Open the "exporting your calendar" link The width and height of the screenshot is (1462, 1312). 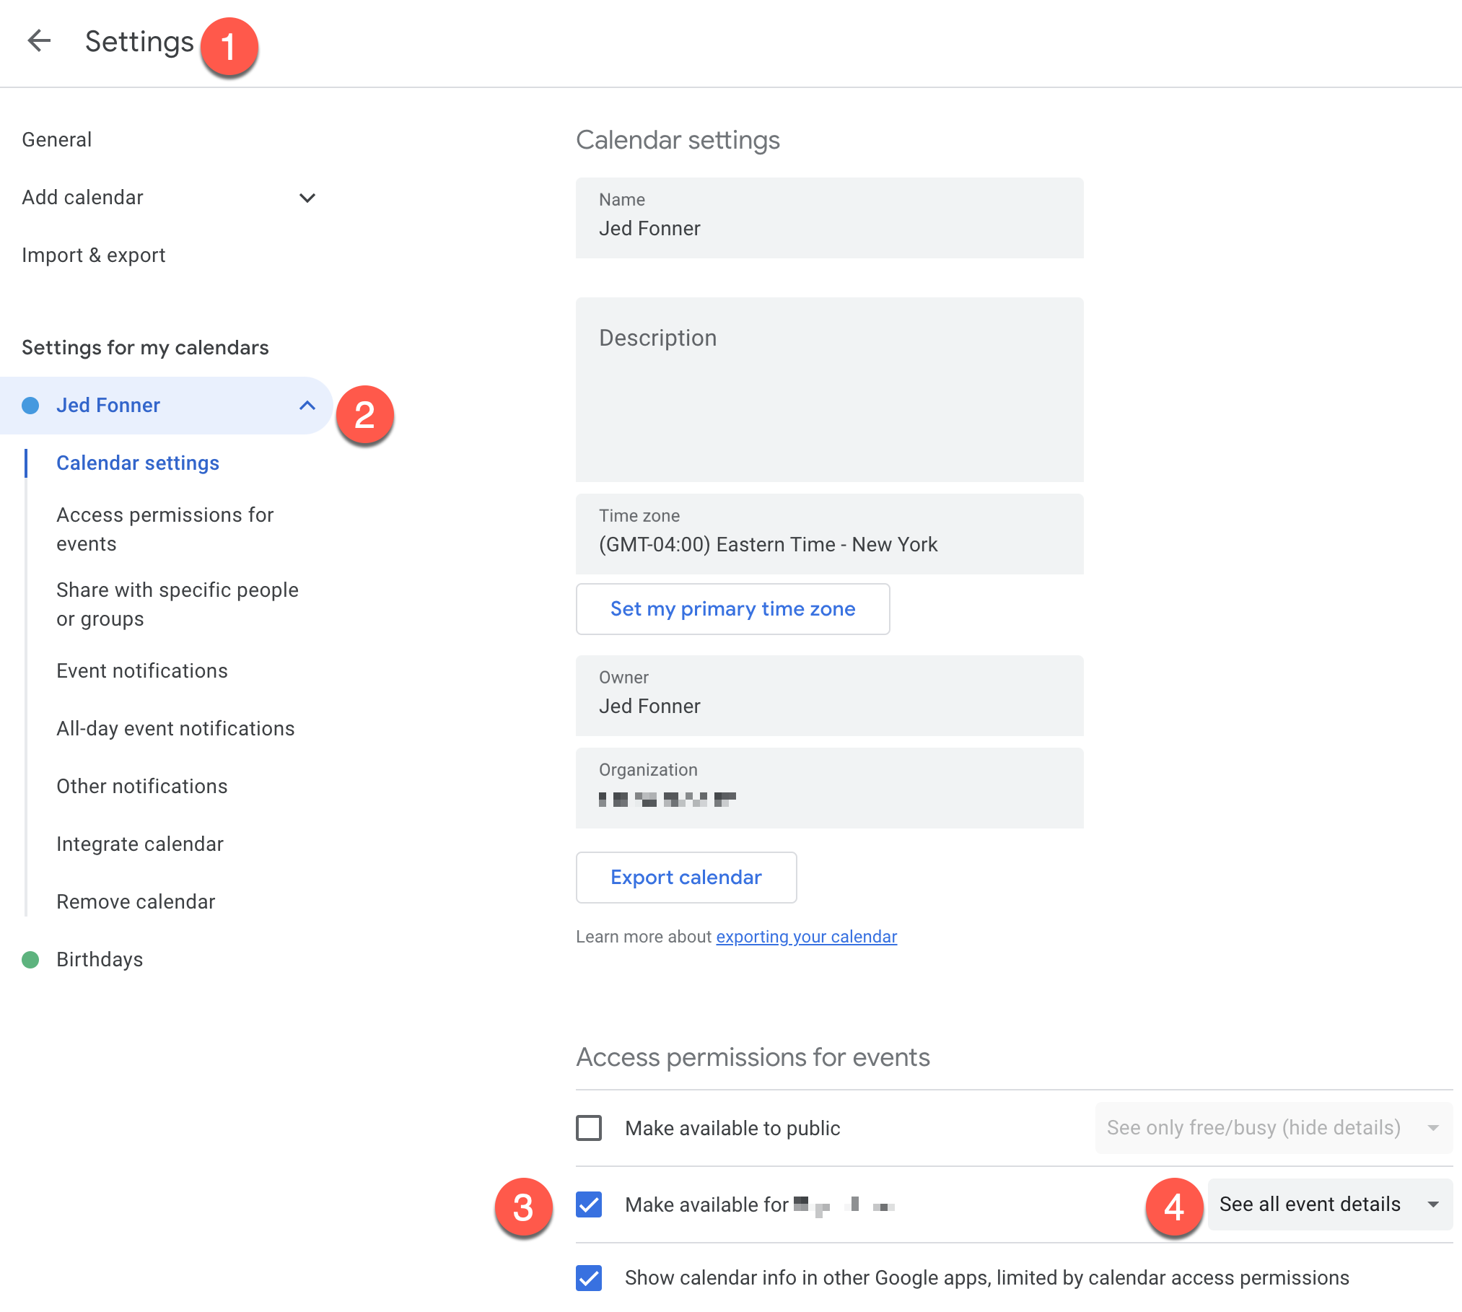pos(806,936)
